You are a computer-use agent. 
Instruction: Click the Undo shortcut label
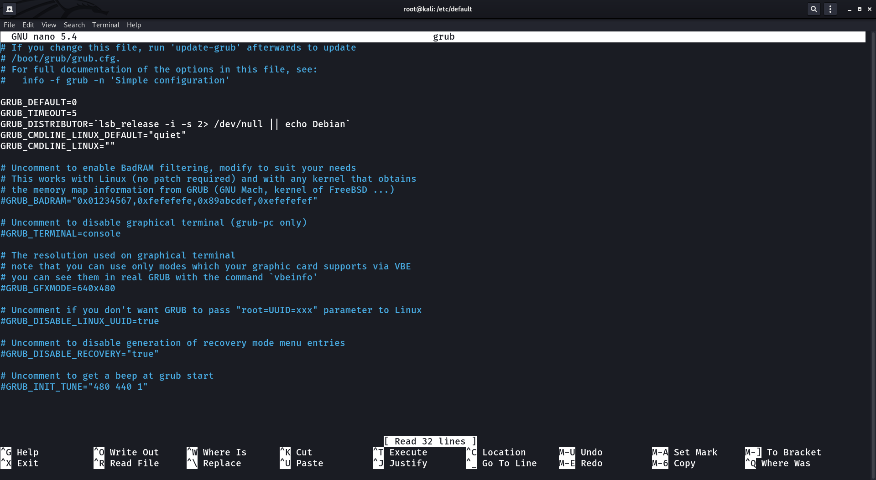591,452
